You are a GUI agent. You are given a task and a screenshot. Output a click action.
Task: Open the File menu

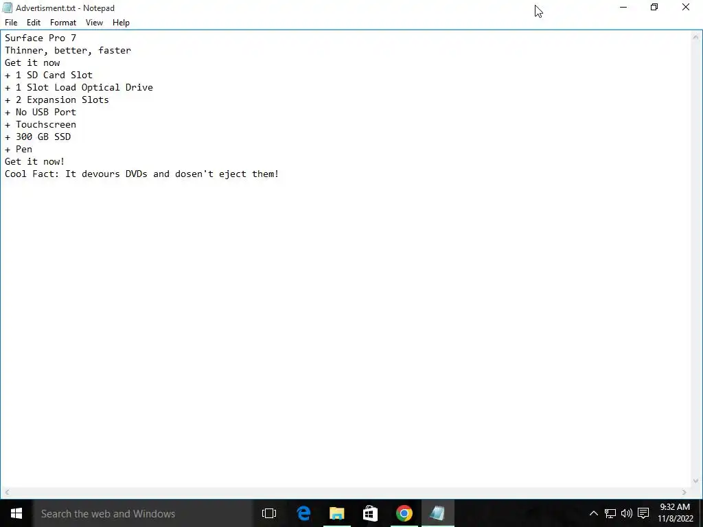coord(11,23)
